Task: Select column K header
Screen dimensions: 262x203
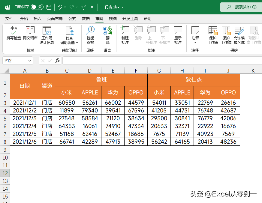Action: tap(253, 71)
